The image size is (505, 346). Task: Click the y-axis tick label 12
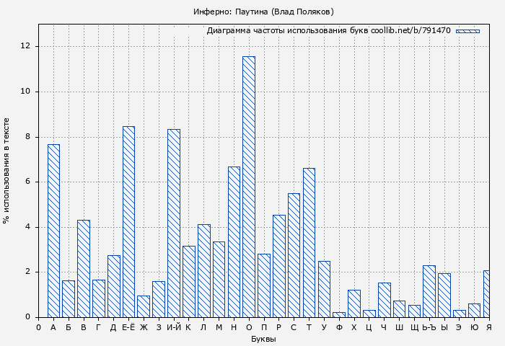[x=26, y=46]
